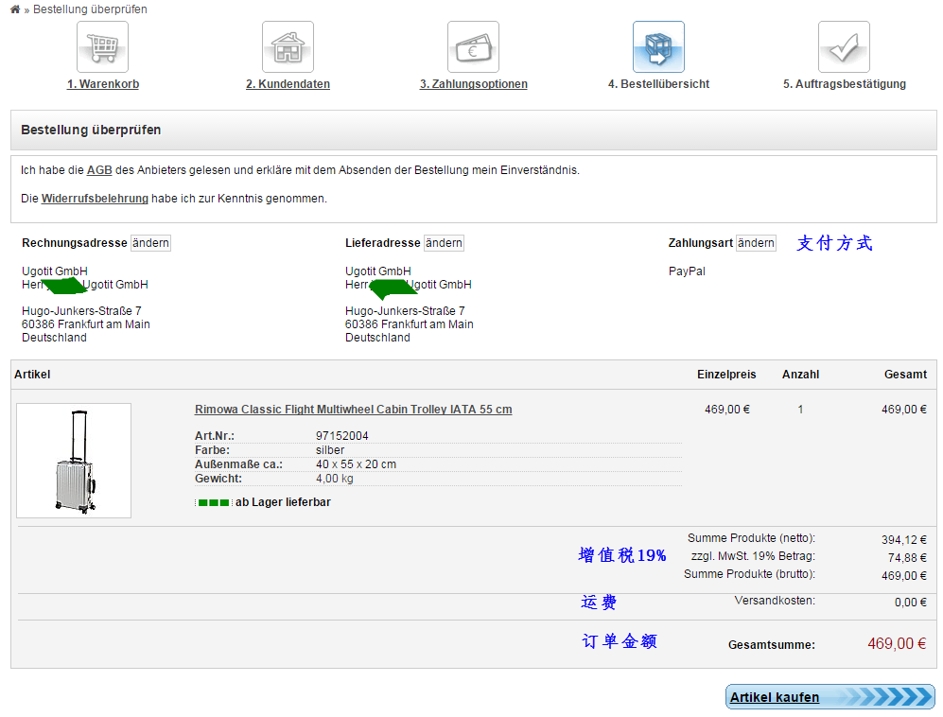Screen dimensions: 943x717
Task: Click article number 97152004
Action: click(342, 436)
